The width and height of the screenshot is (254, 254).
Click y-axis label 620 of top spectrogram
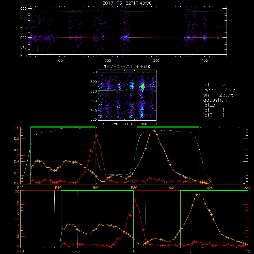point(23,8)
